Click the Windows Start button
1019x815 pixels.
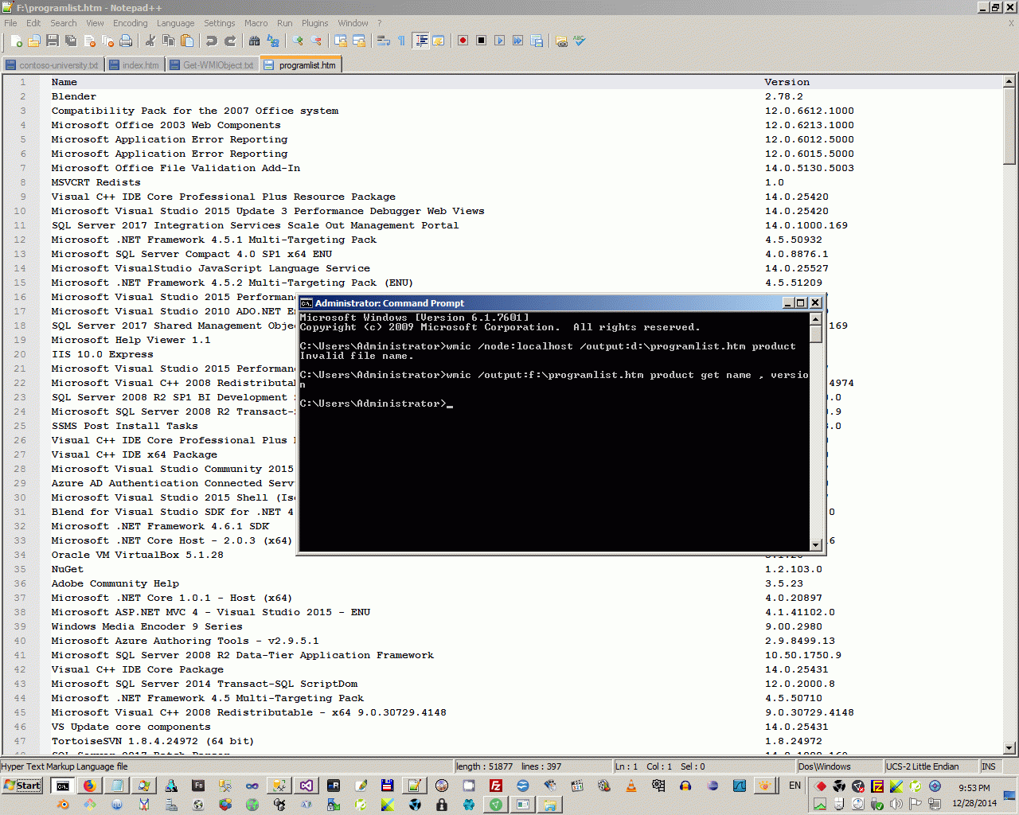tap(22, 786)
